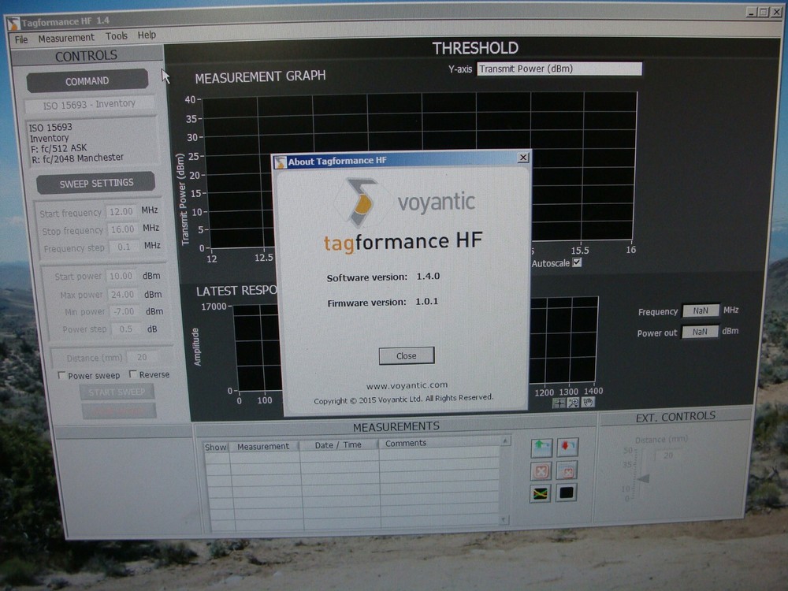Click the delete measurement icon with red X
The height and width of the screenshot is (591, 788).
[541, 471]
